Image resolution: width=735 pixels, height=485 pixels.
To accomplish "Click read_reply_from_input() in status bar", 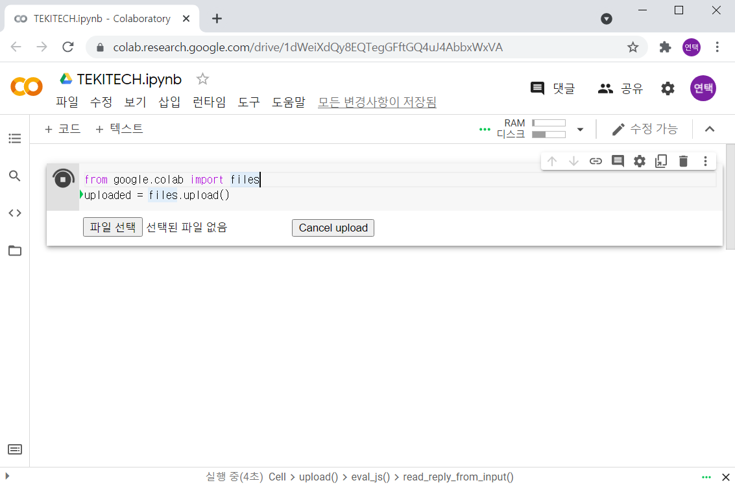I will pos(459,477).
